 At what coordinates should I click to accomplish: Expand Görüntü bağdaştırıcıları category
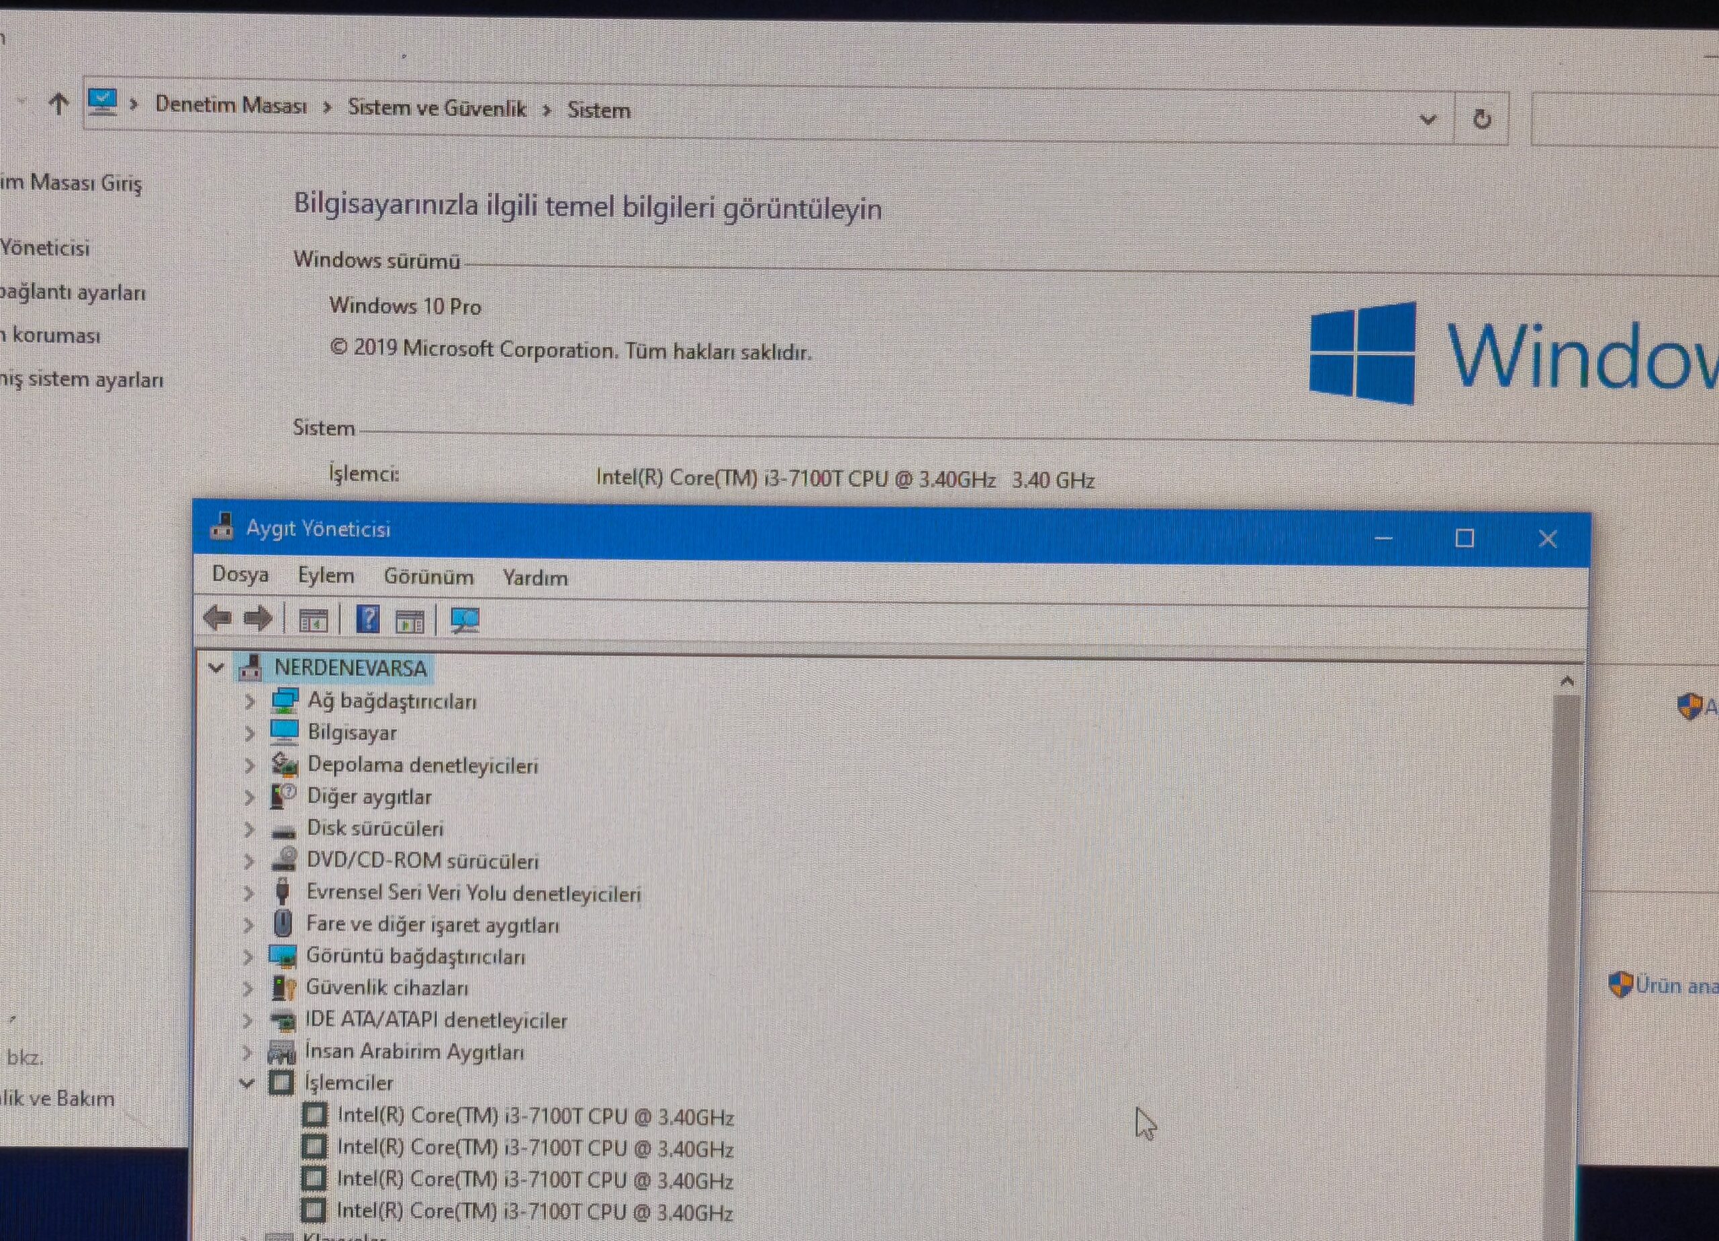[x=248, y=957]
